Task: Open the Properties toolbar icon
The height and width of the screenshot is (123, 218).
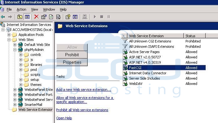Action: [44, 17]
